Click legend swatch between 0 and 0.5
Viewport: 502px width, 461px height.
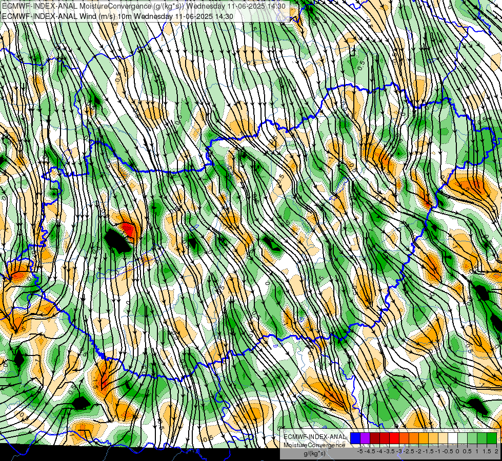pos(463,438)
